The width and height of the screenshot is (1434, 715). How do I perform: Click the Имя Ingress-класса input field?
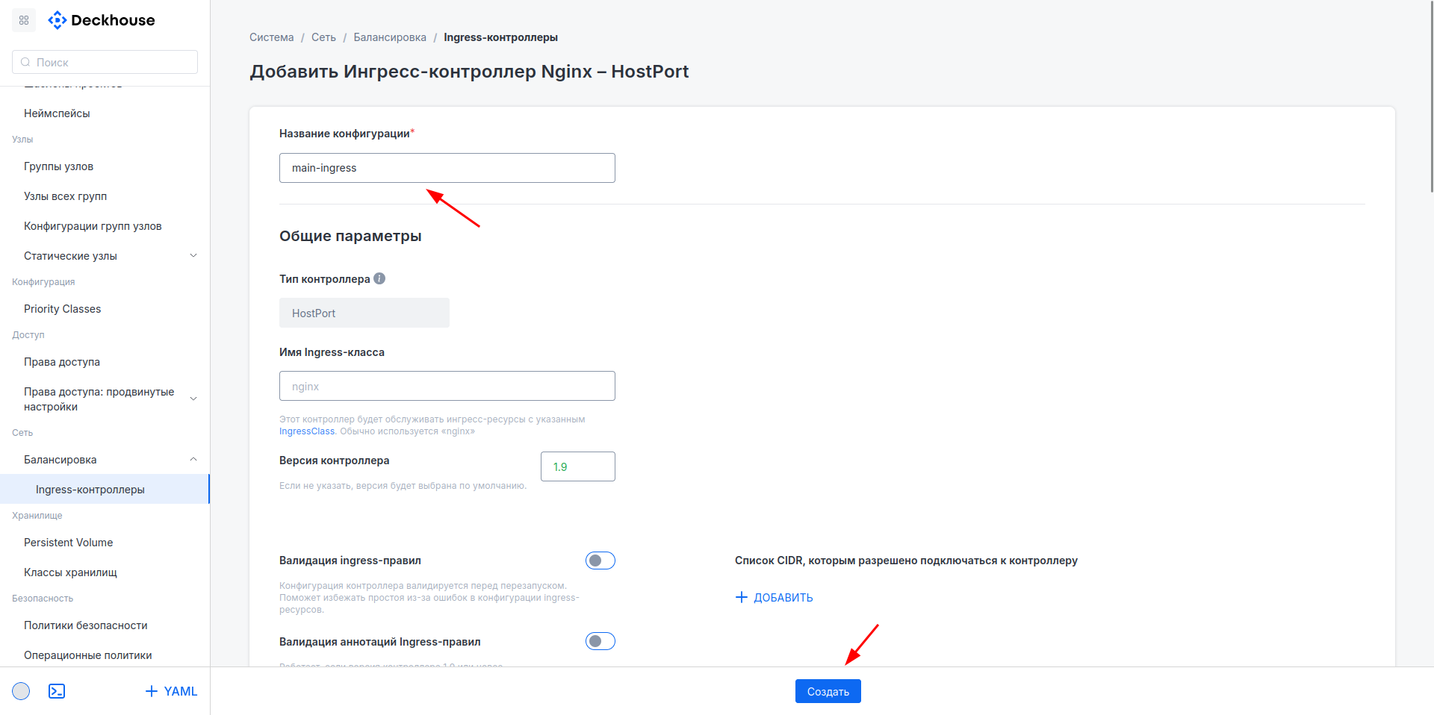pyautogui.click(x=447, y=386)
